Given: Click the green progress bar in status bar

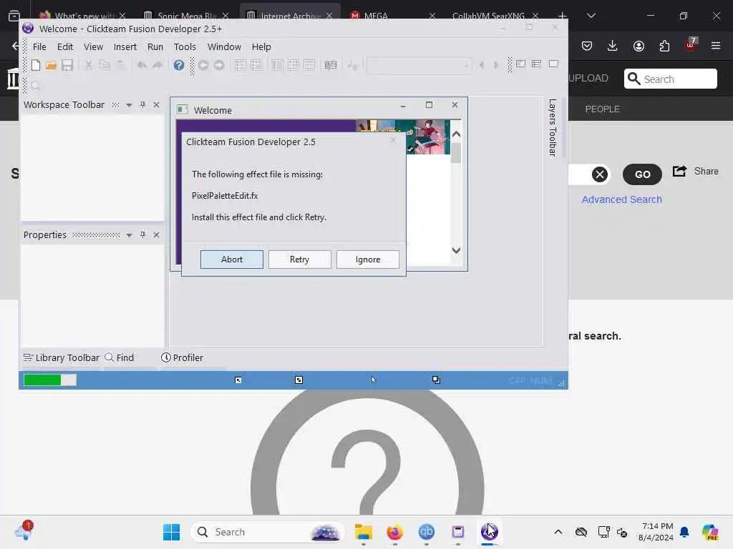Looking at the screenshot, I should point(50,380).
